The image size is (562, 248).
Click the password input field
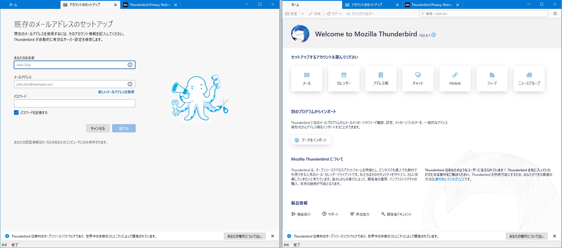coord(74,103)
